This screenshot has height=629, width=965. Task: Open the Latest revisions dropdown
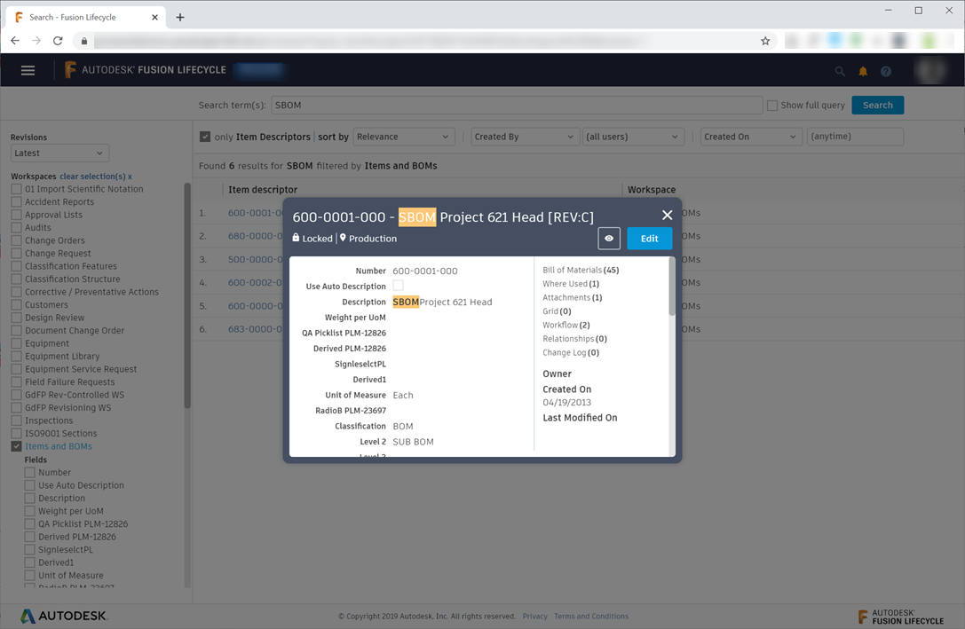pos(59,153)
